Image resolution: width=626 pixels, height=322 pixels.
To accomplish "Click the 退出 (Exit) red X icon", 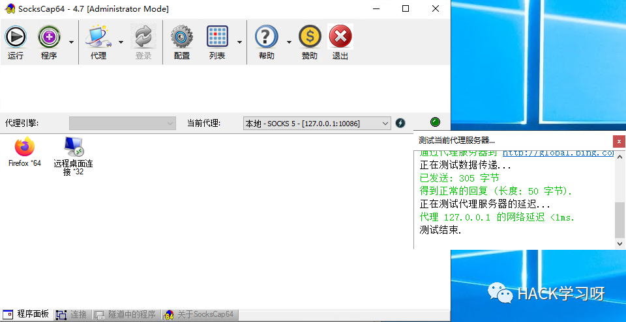I will tap(340, 42).
